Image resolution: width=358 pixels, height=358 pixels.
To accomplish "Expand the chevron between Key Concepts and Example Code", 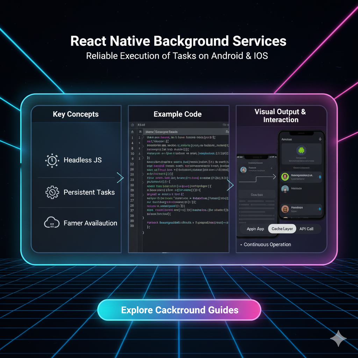I will point(121,178).
